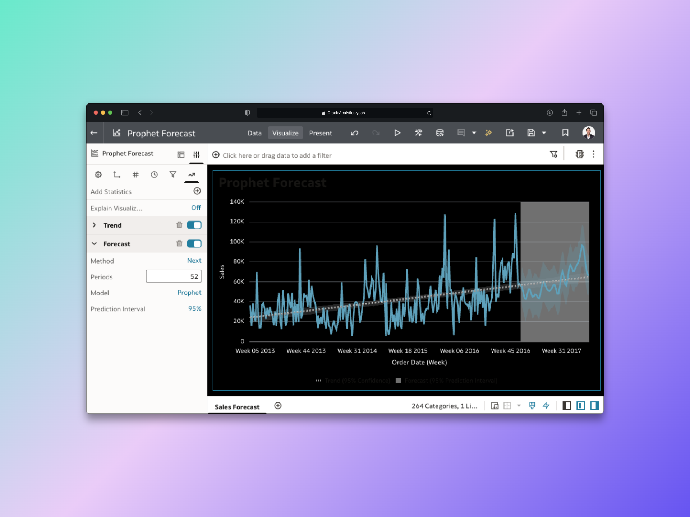The width and height of the screenshot is (690, 517).
Task: Open the Developer tools wrench icon
Action: click(x=418, y=133)
